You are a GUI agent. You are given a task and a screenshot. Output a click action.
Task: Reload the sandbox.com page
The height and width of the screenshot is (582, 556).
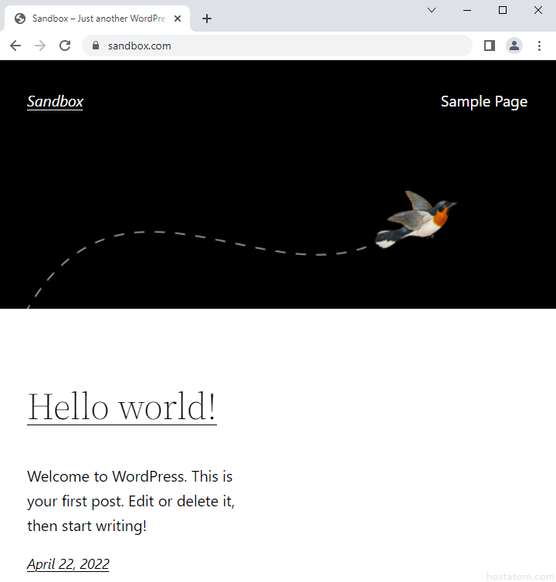(65, 46)
